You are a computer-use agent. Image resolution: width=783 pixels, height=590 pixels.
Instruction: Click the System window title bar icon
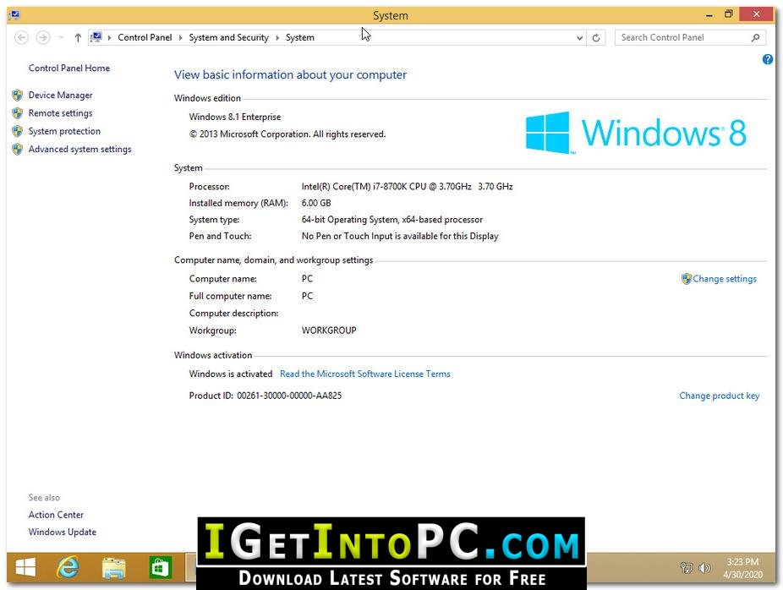coord(14,14)
